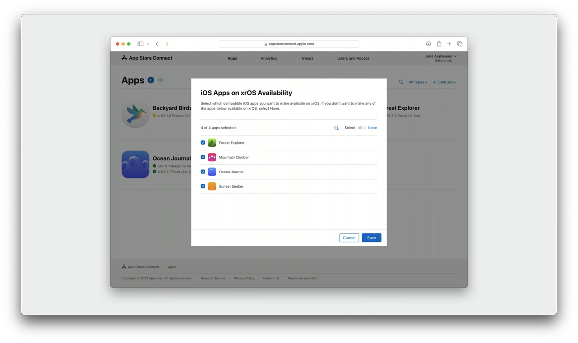Click the App Store Connect footer breadcrumb
This screenshot has width=578, height=343.
tap(140, 267)
